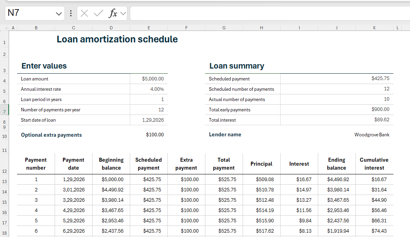The width and height of the screenshot is (410, 237).
Task: Click the Total interest $89.62 summary value
Action: (x=382, y=120)
